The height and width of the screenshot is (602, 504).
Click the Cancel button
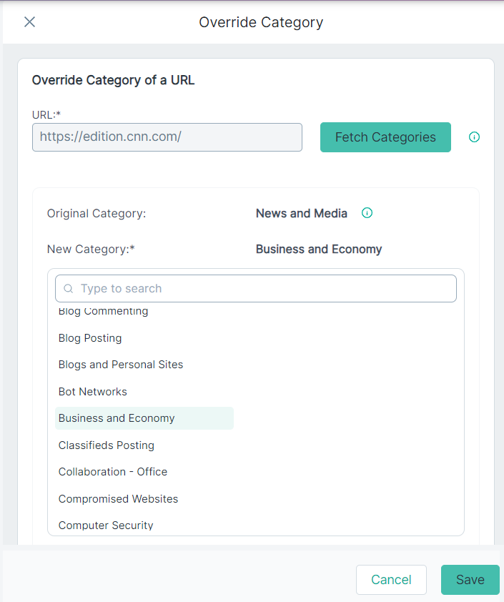tap(391, 579)
